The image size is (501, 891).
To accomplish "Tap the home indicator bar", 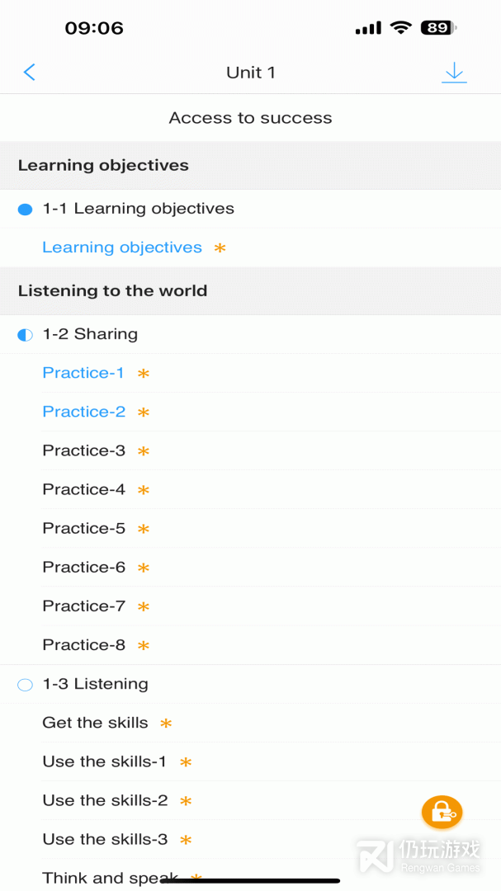I will 250,880.
